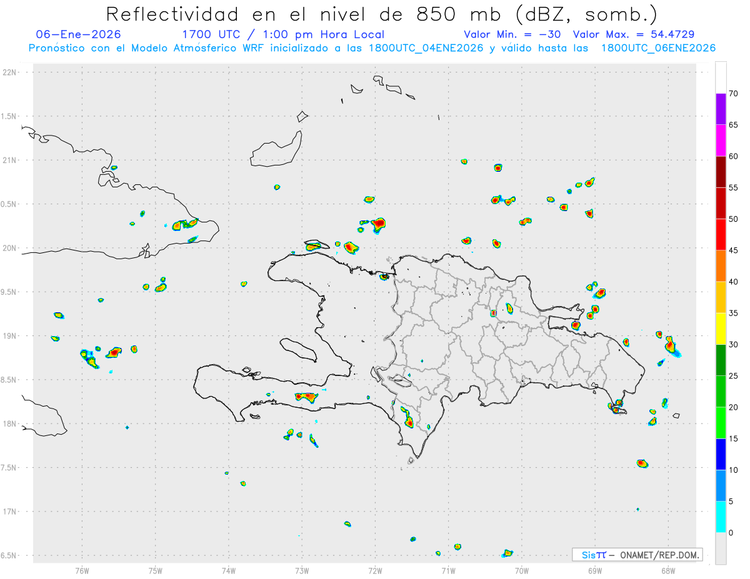Click the colorbar label '0'
The image size is (750, 579).
[x=731, y=533]
